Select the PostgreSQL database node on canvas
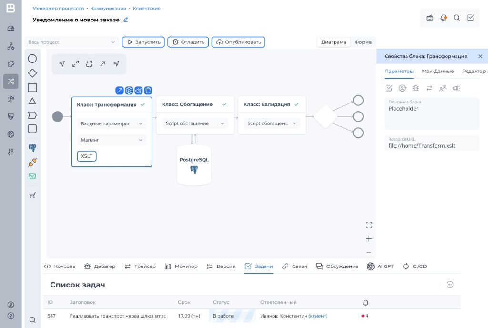The width and height of the screenshot is (488, 328). pyautogui.click(x=194, y=165)
